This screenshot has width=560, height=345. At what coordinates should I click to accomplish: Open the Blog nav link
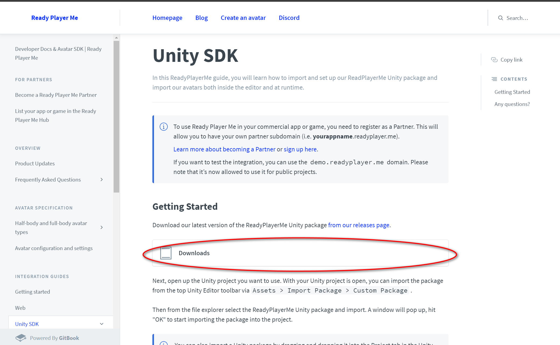pyautogui.click(x=201, y=18)
